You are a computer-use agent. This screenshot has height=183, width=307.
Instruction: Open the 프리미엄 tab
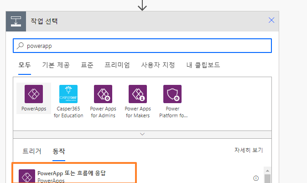tap(117, 65)
